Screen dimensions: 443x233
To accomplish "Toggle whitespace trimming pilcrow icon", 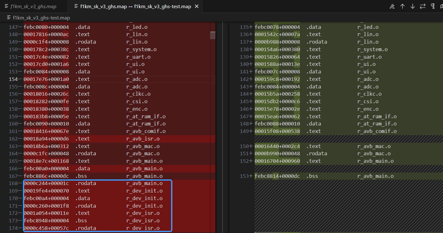I will click(x=433, y=6).
